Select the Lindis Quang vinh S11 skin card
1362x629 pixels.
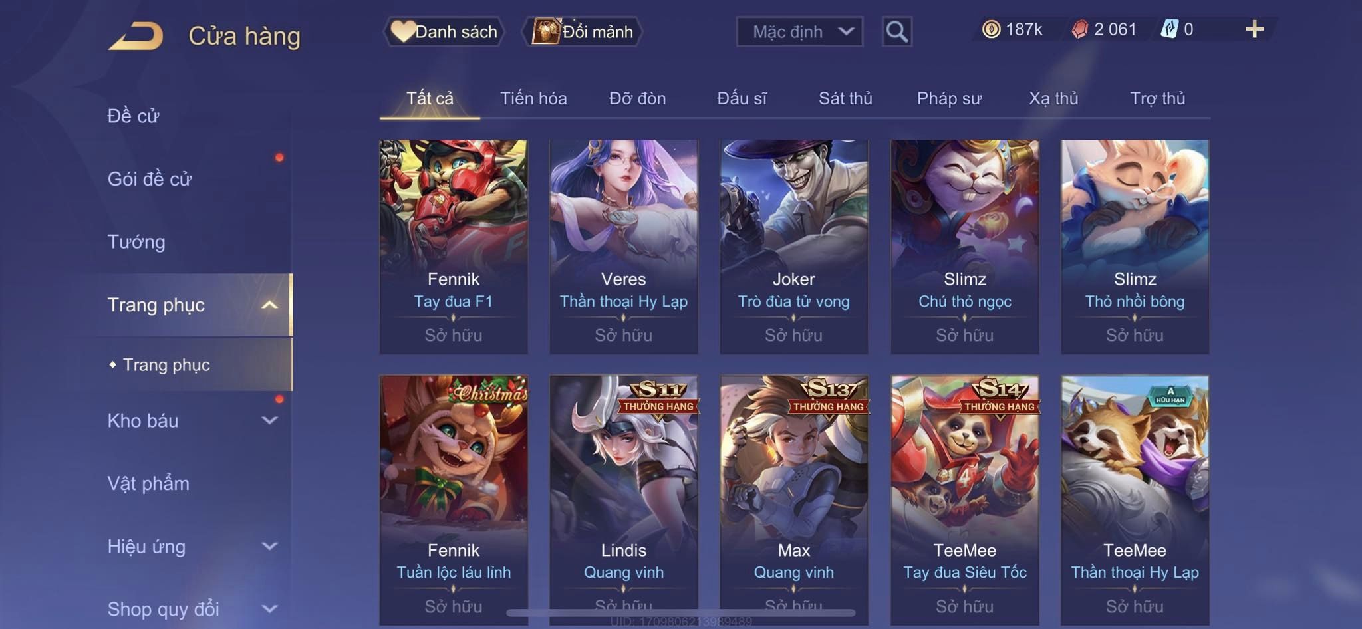pos(624,500)
